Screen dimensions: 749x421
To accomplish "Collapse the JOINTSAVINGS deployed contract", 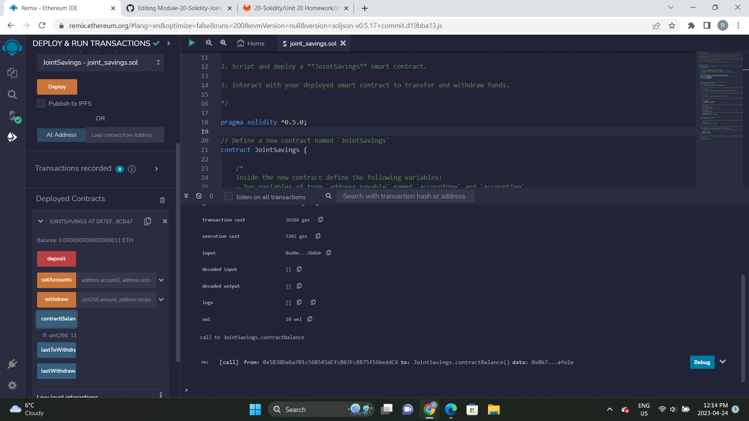I will [x=41, y=221].
